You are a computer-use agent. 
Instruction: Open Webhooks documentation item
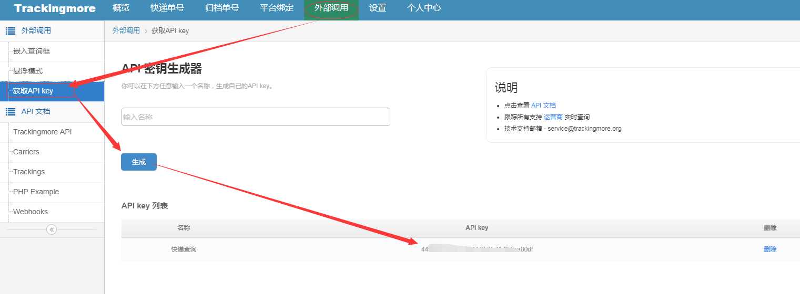tap(30, 212)
